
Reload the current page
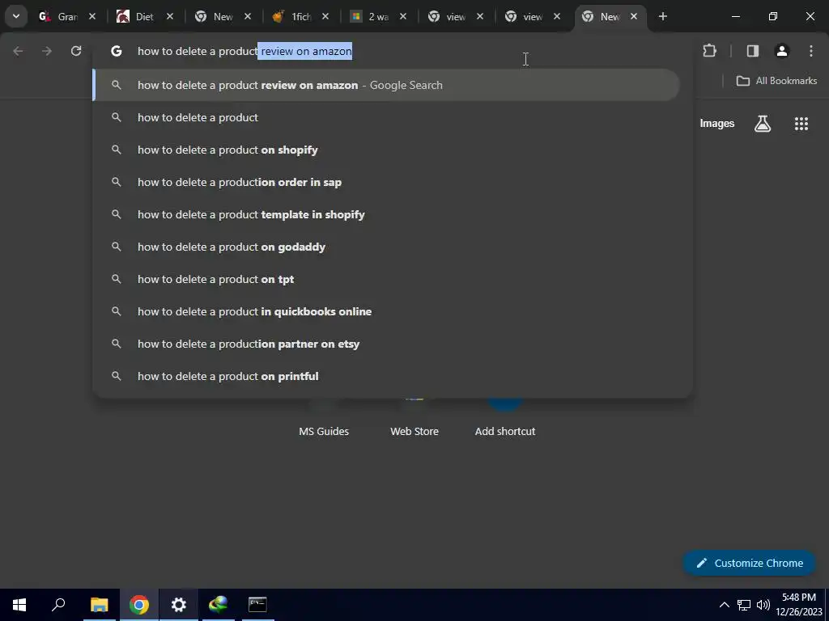click(76, 51)
